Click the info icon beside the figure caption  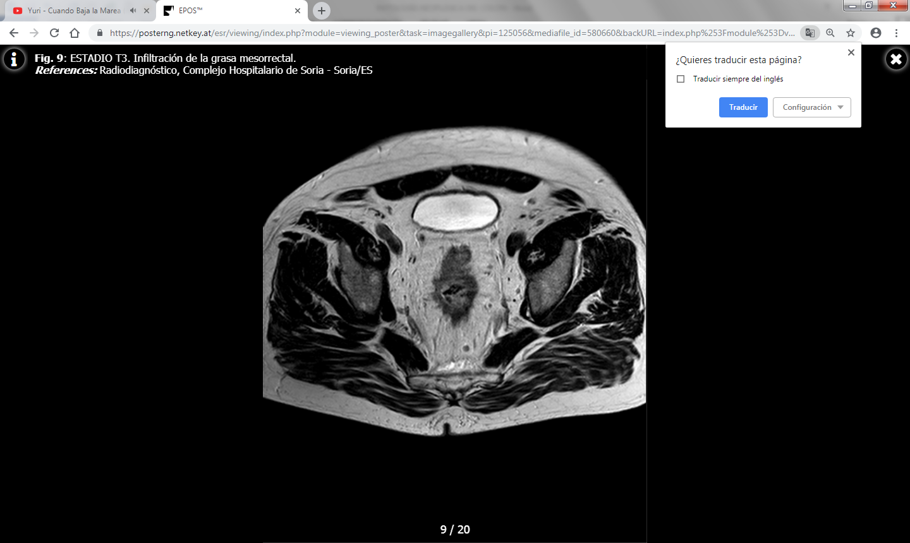pos(14,59)
